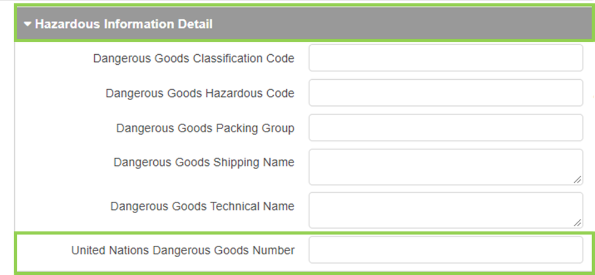Viewport: 595px width, 275px height.
Task: Click the Dangerous Goods Technical Name label
Action: pos(202,206)
